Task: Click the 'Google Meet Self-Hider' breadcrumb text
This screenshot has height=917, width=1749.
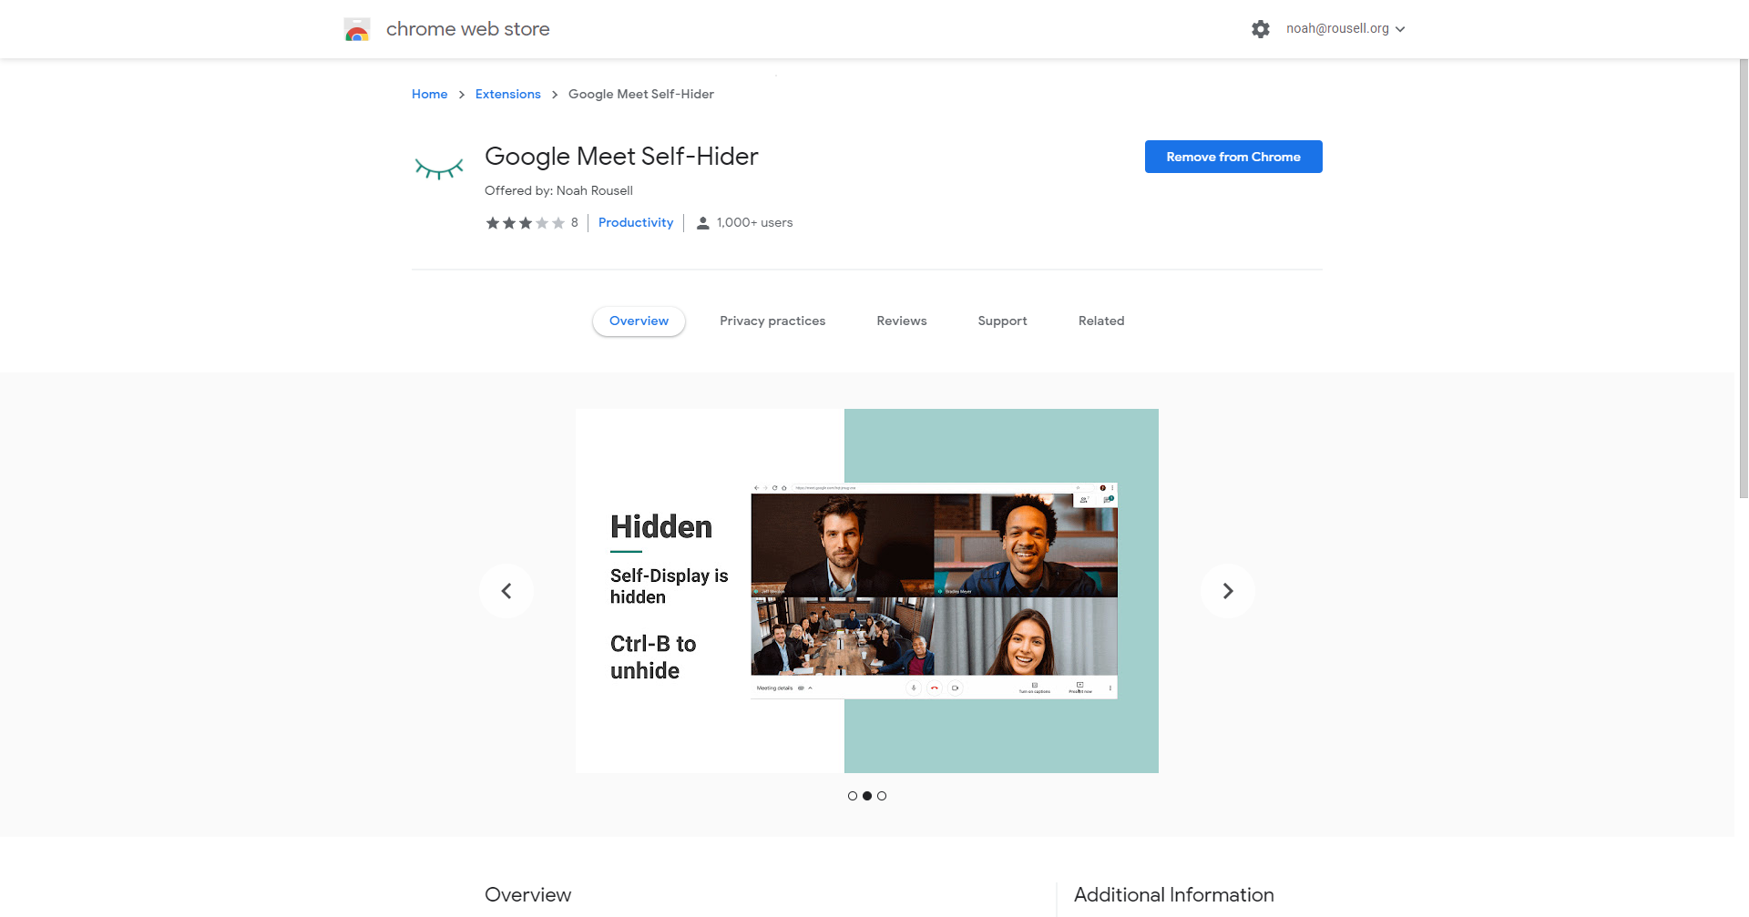Action: tap(641, 94)
